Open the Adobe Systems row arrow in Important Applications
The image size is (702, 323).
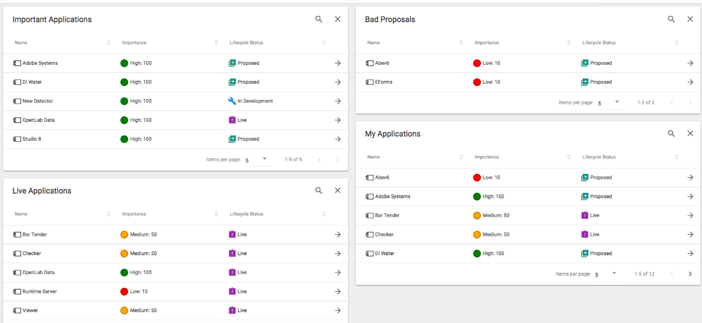[x=337, y=63]
